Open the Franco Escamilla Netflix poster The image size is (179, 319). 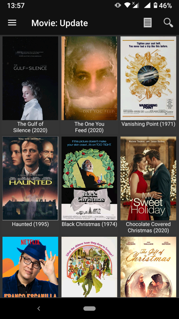coord(30,267)
